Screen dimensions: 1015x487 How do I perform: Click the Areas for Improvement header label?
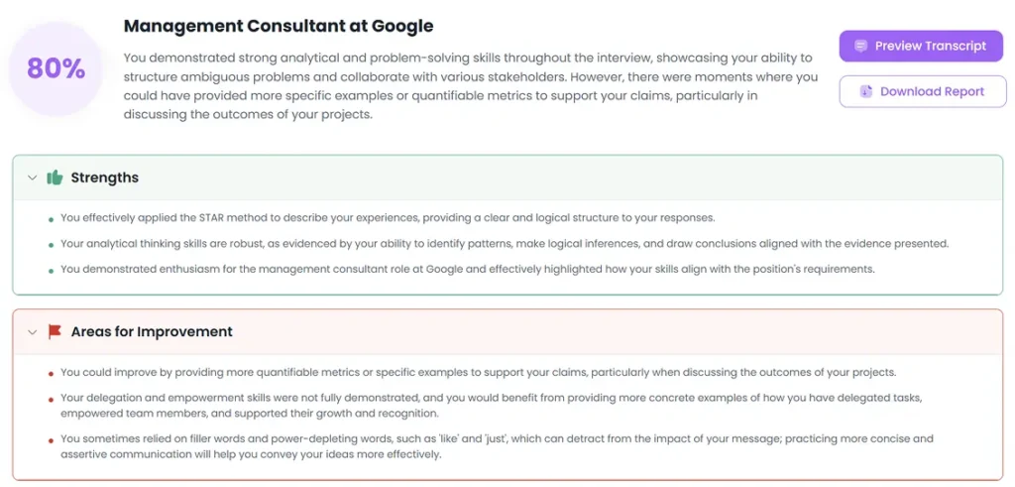tap(152, 332)
